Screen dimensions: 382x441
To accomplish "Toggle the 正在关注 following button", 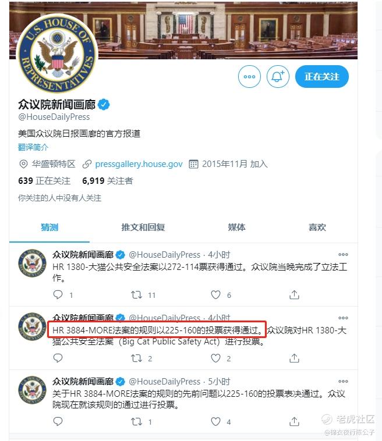I will click(x=322, y=76).
